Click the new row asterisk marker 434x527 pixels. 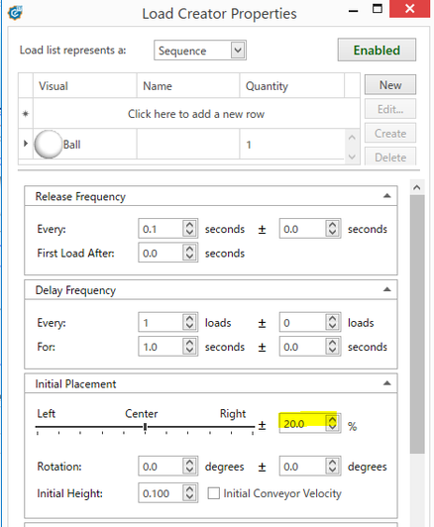pos(26,114)
